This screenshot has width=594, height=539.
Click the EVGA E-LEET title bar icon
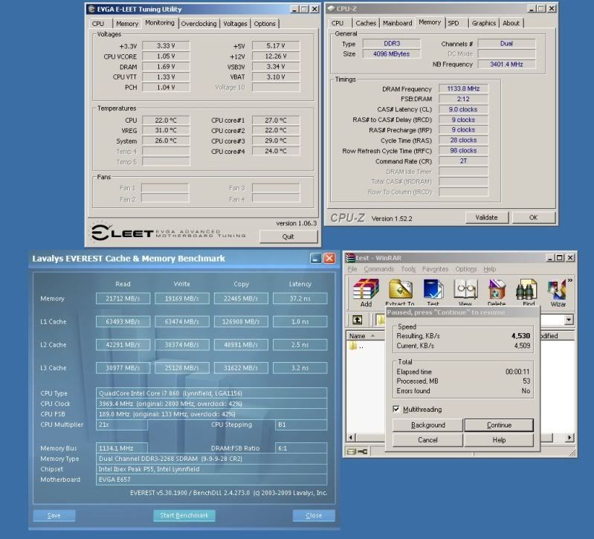[x=91, y=9]
